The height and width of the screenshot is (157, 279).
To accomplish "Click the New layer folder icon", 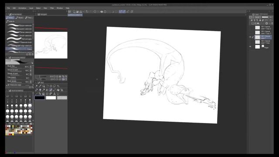I will pyautogui.click(x=258, y=23).
